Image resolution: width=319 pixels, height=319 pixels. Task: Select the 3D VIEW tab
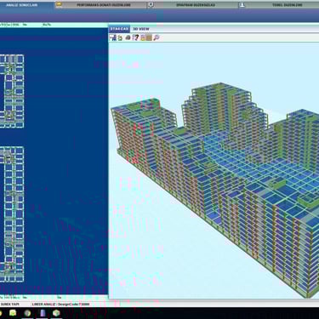click(x=141, y=29)
